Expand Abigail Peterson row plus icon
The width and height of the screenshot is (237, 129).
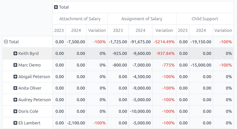[x=15, y=77]
